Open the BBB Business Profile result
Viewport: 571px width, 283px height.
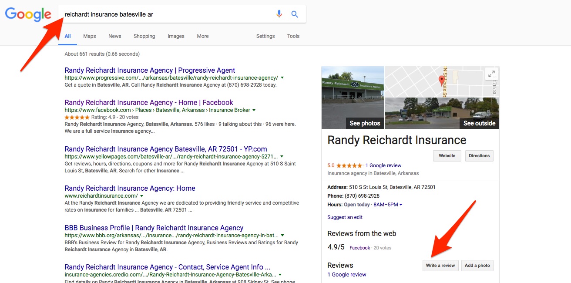pyautogui.click(x=154, y=228)
